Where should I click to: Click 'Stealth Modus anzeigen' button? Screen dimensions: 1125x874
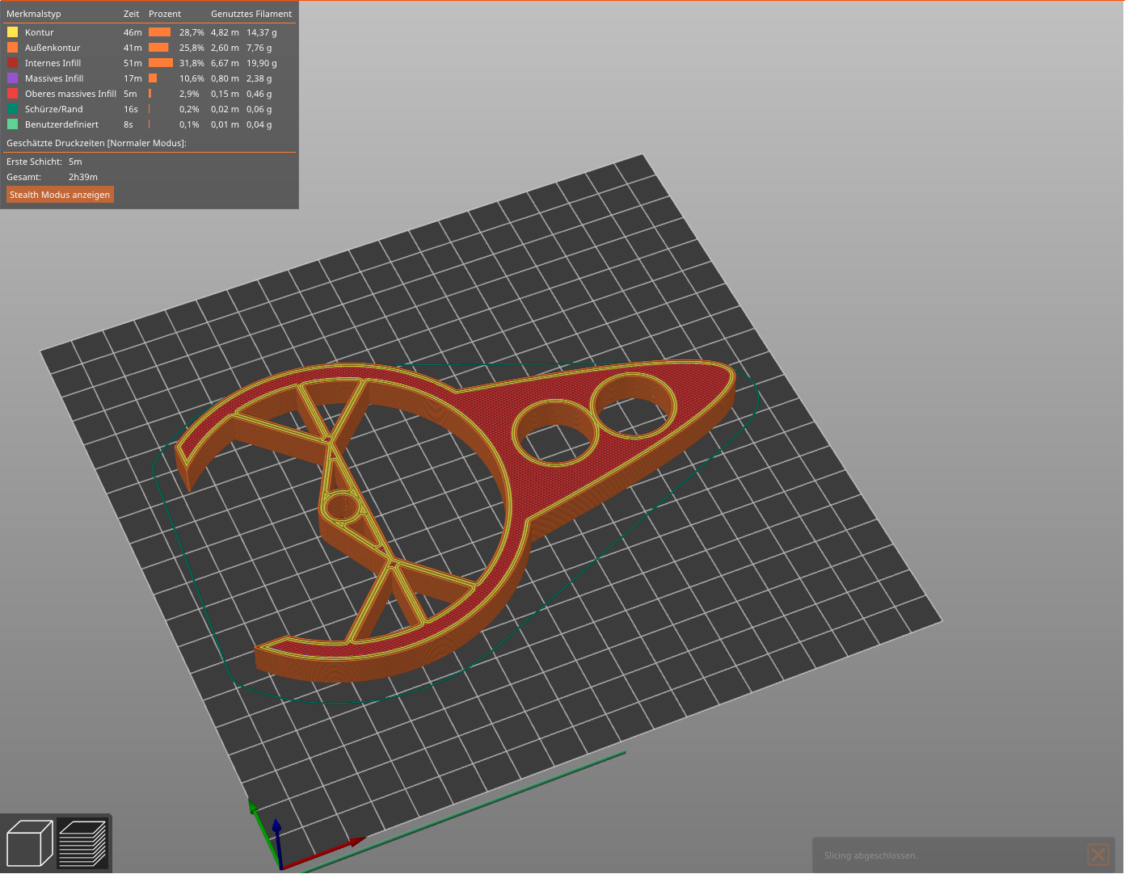click(60, 195)
